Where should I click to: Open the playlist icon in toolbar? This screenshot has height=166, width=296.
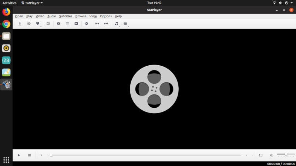[x=67, y=24]
